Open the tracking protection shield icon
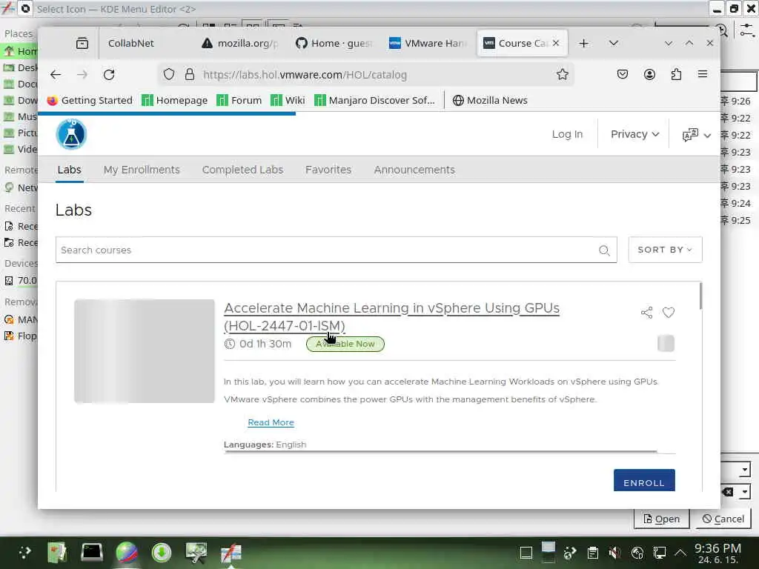 (168, 75)
